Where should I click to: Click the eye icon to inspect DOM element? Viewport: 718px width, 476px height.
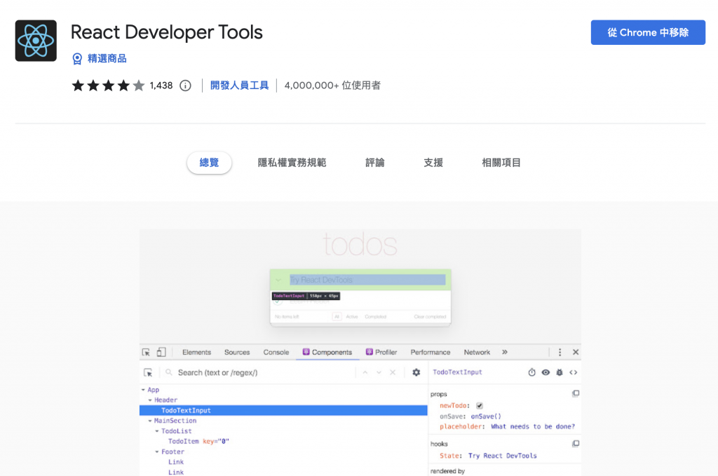click(546, 372)
